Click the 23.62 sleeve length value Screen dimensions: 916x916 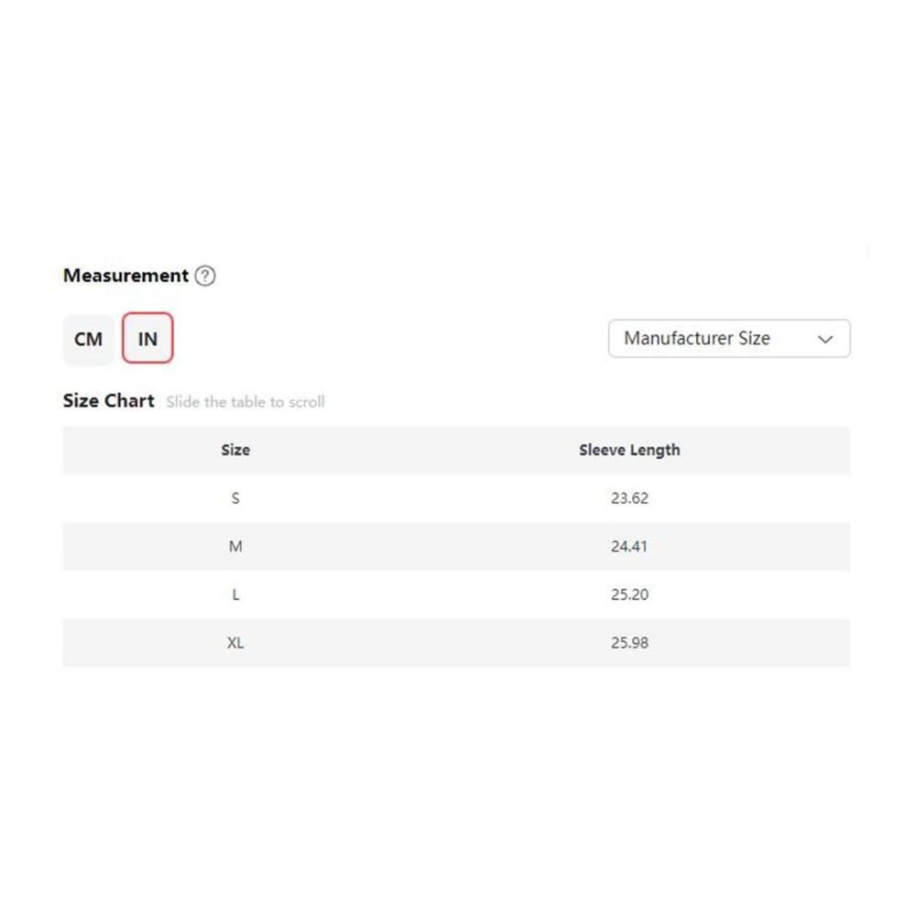(x=629, y=498)
